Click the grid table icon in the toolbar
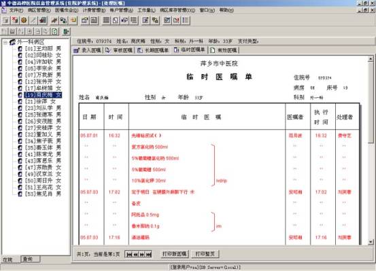 [x=106, y=20]
